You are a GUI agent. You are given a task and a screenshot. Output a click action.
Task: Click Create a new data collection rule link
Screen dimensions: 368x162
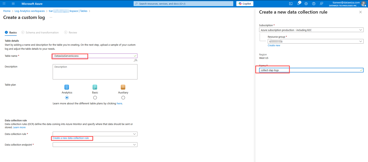71,138
